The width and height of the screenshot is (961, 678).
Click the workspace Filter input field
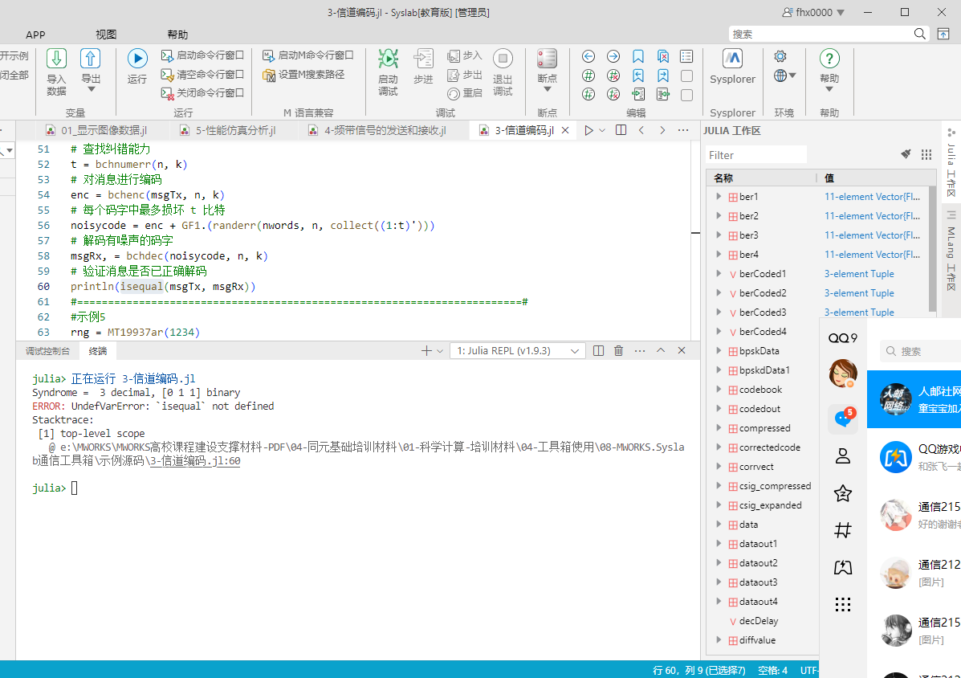(755, 155)
